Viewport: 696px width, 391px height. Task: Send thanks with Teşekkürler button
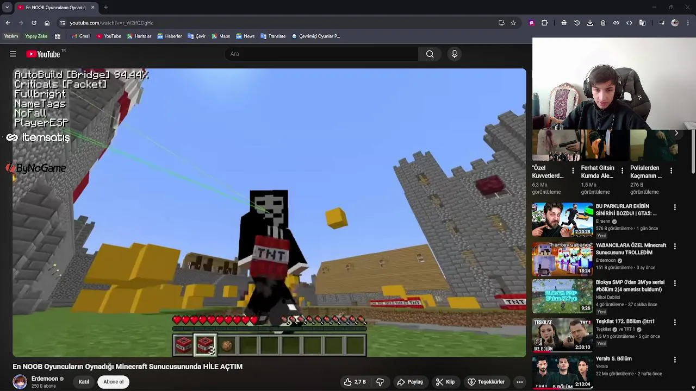(x=486, y=382)
